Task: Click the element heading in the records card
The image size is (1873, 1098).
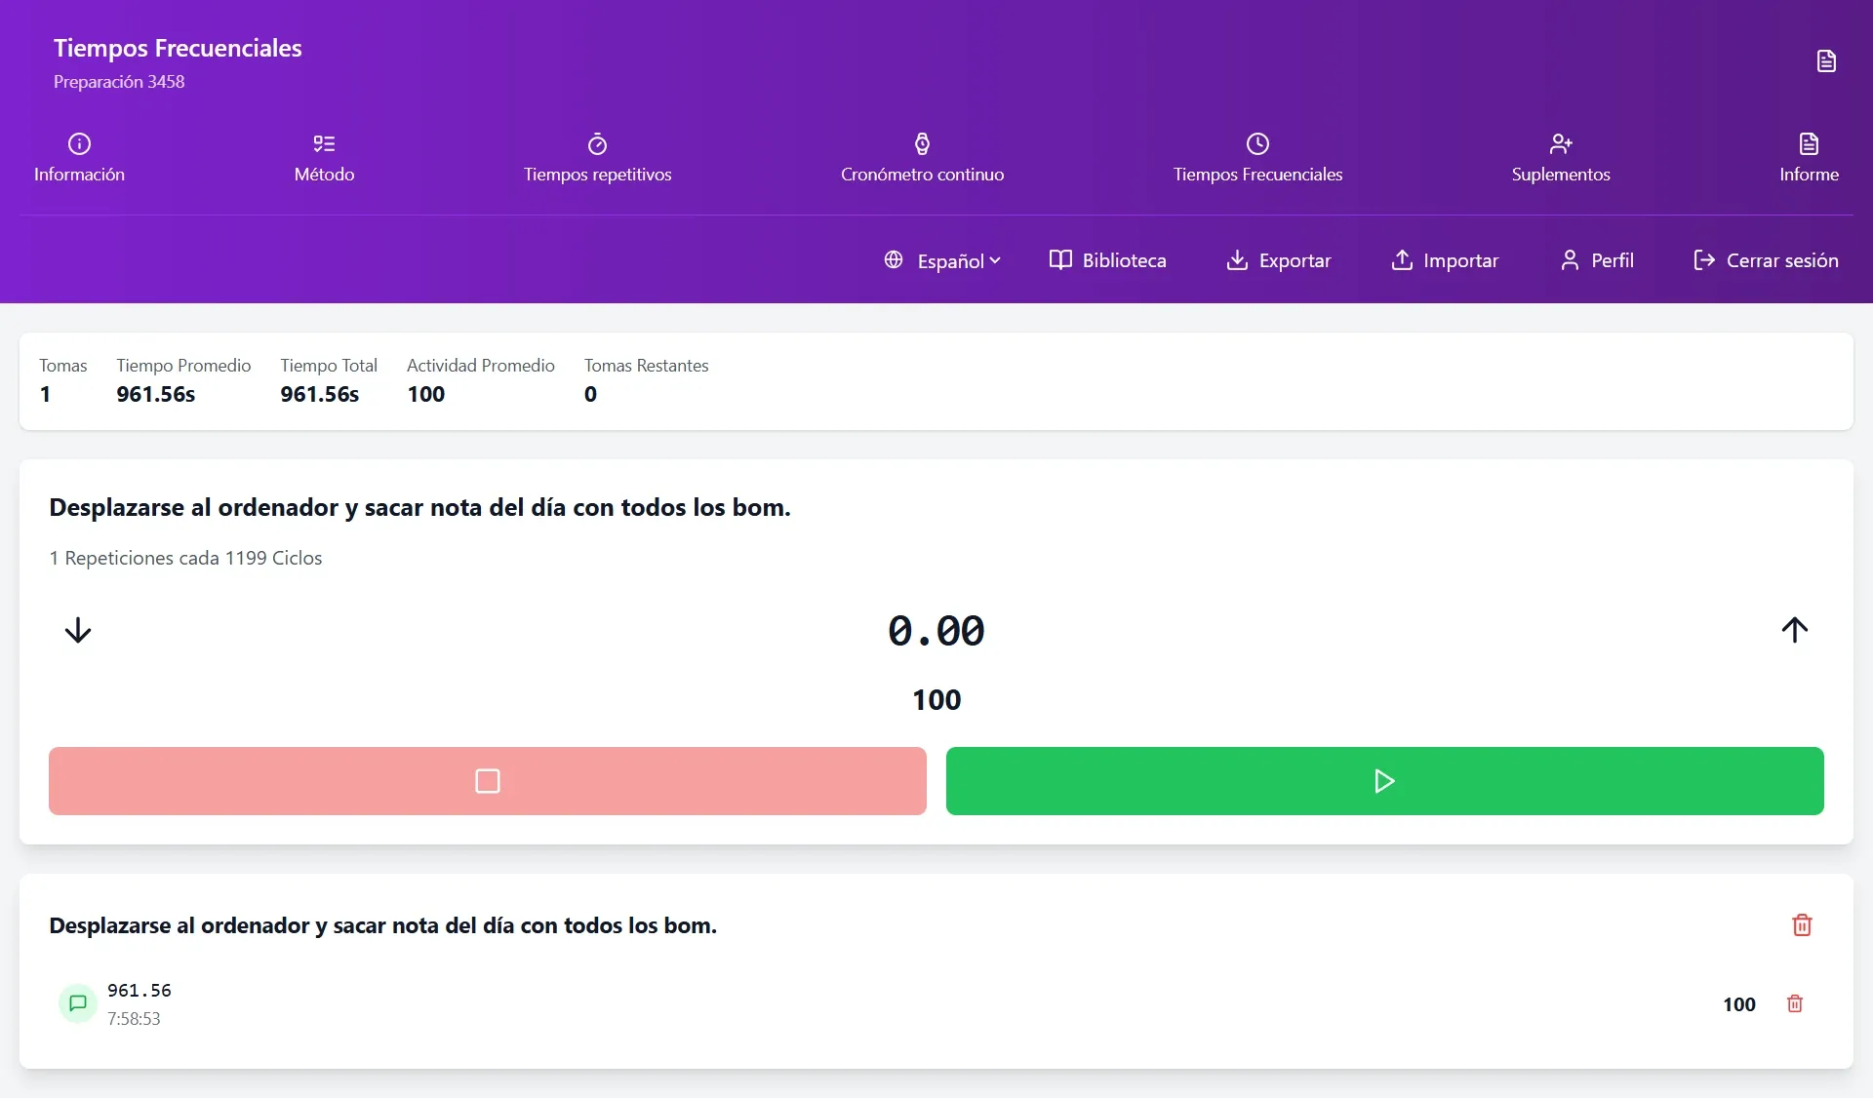Action: (x=382, y=925)
